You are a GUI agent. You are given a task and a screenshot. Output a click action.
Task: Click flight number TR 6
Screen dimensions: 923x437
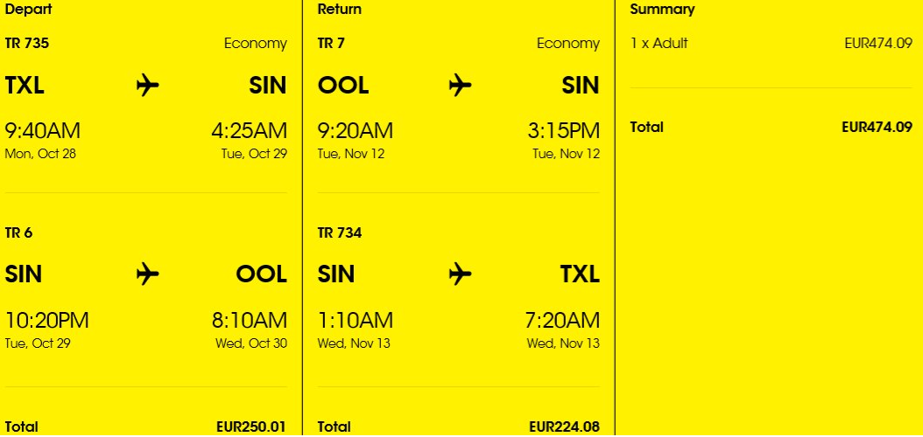(x=18, y=233)
